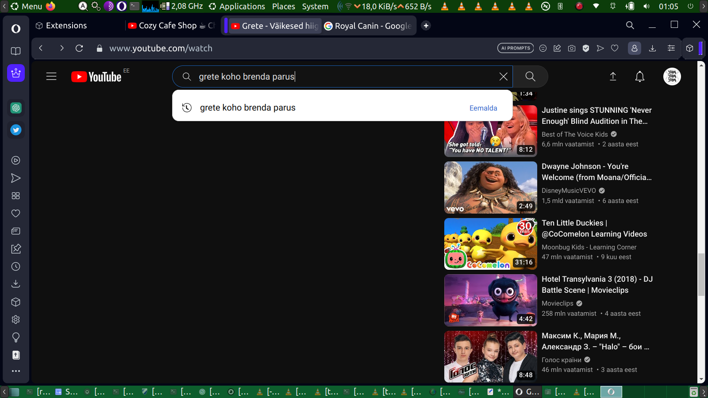
Task: Open the heart icon in the sidebar
Action: 16,214
